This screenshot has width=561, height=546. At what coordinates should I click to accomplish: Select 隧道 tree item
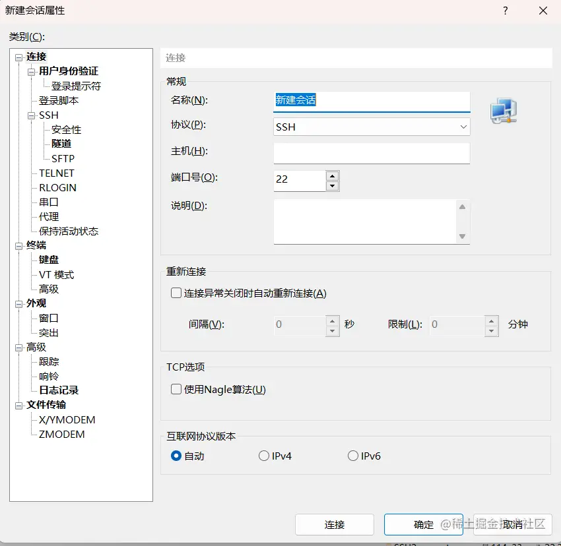coord(61,144)
